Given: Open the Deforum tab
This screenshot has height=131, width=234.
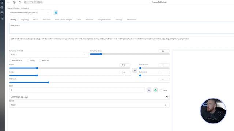Looking at the screenshot, I should [89, 19].
